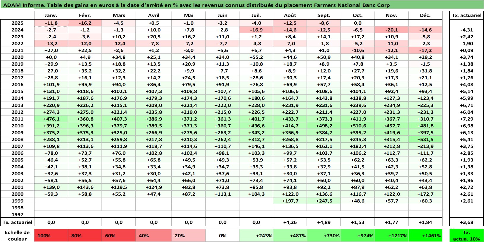Click the '+510,6' cell for Oct. 2010
Viewport: 484px width, 242px height.
tap(358, 126)
